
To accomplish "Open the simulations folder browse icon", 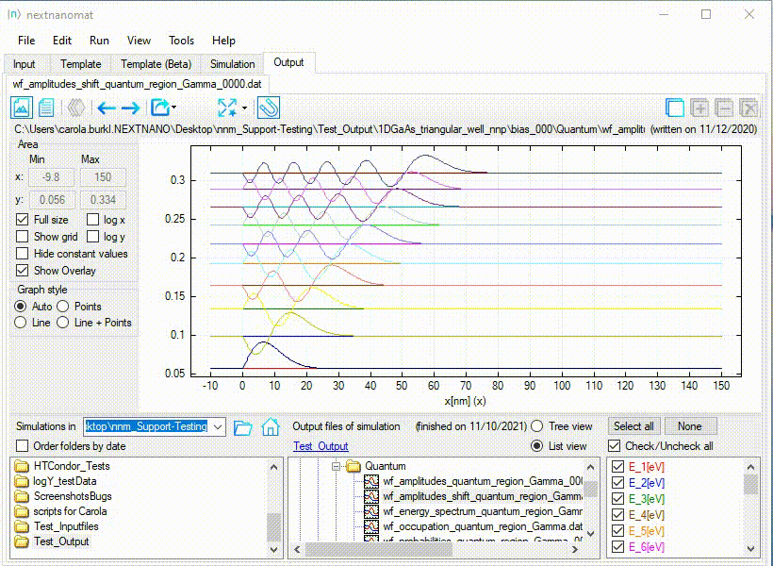I will click(x=243, y=427).
